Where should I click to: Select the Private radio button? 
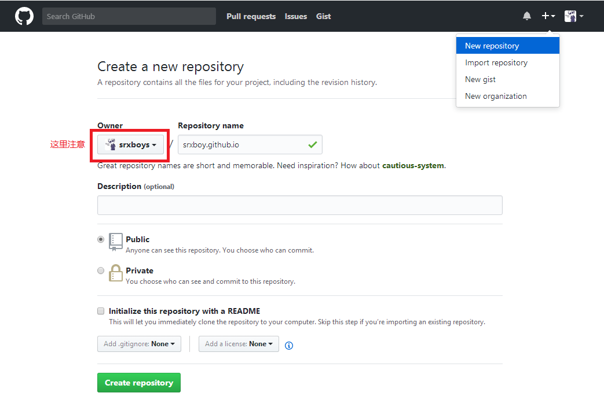101,270
